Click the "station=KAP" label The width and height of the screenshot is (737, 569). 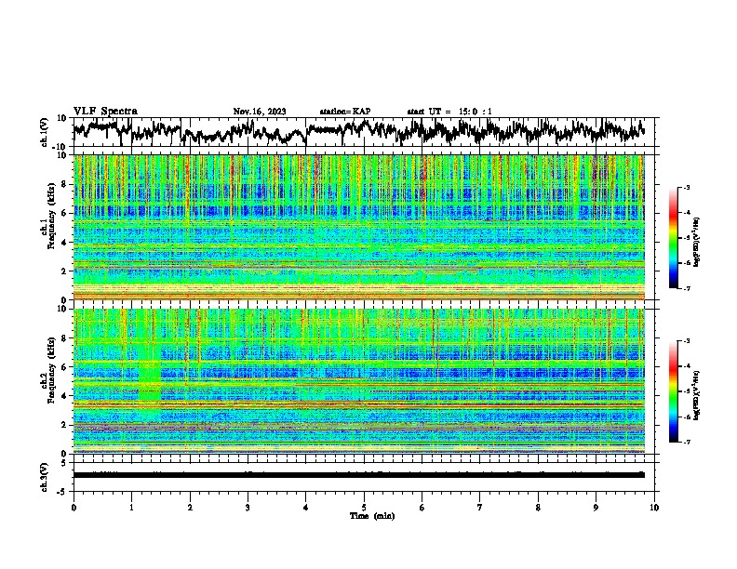[x=345, y=112]
